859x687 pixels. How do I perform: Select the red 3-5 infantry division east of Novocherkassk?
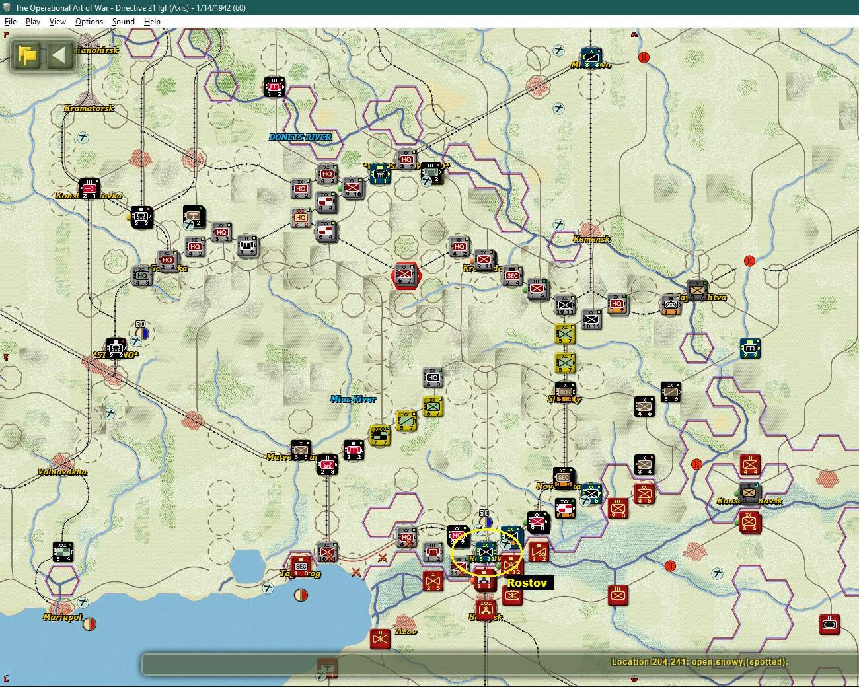click(644, 494)
